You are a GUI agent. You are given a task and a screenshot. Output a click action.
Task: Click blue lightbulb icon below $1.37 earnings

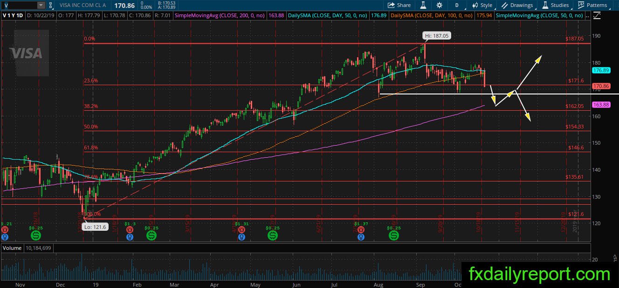(x=361, y=237)
